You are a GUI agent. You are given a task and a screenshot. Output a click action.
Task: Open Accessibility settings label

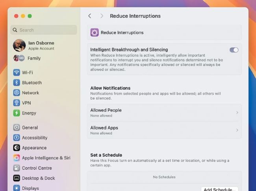35,137
